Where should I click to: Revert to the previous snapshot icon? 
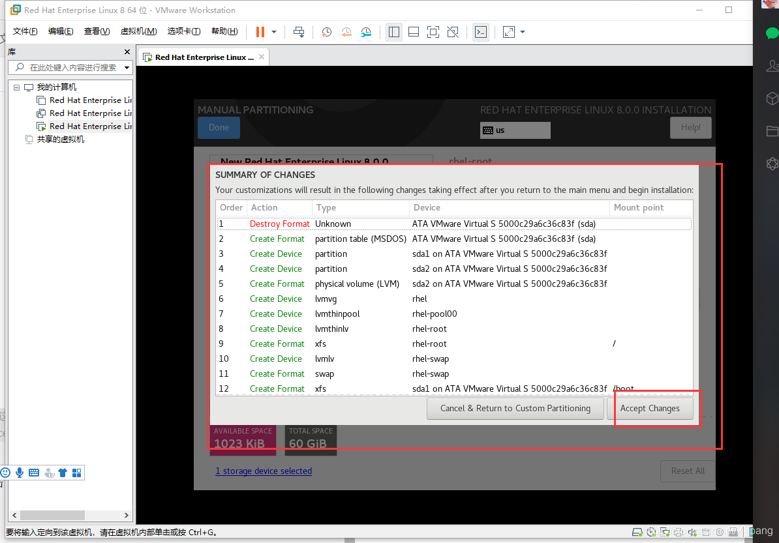click(x=346, y=32)
